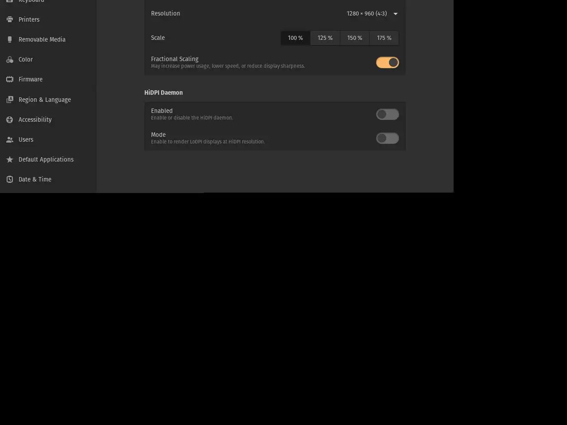Screen dimensions: 567x425
Task: Click the Region & Language icon
Action: [10, 100]
